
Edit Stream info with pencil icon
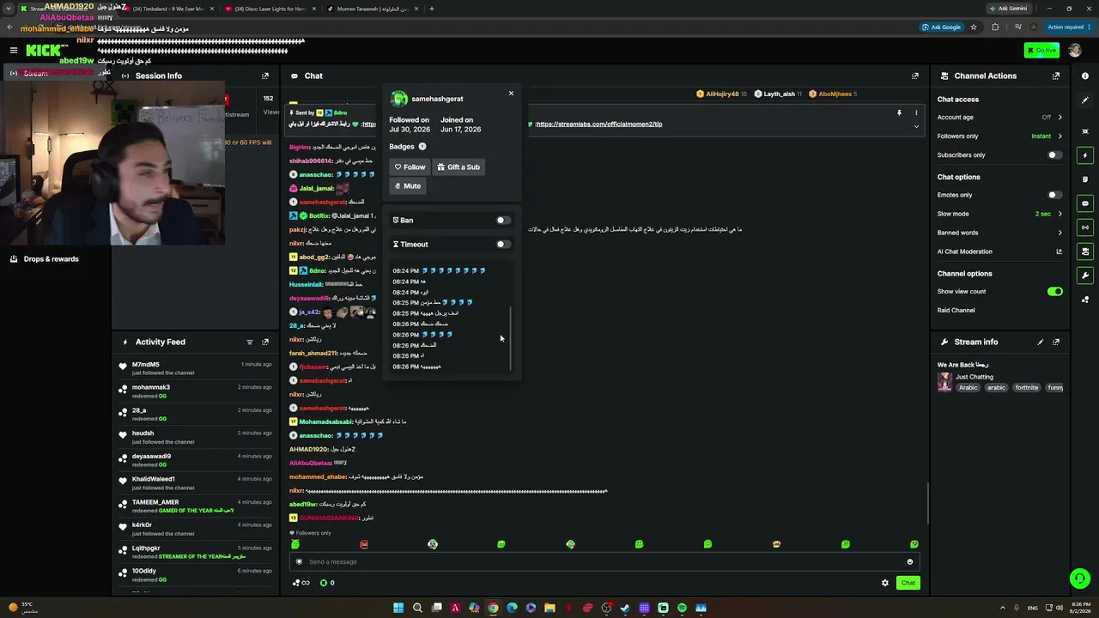[x=1041, y=342]
